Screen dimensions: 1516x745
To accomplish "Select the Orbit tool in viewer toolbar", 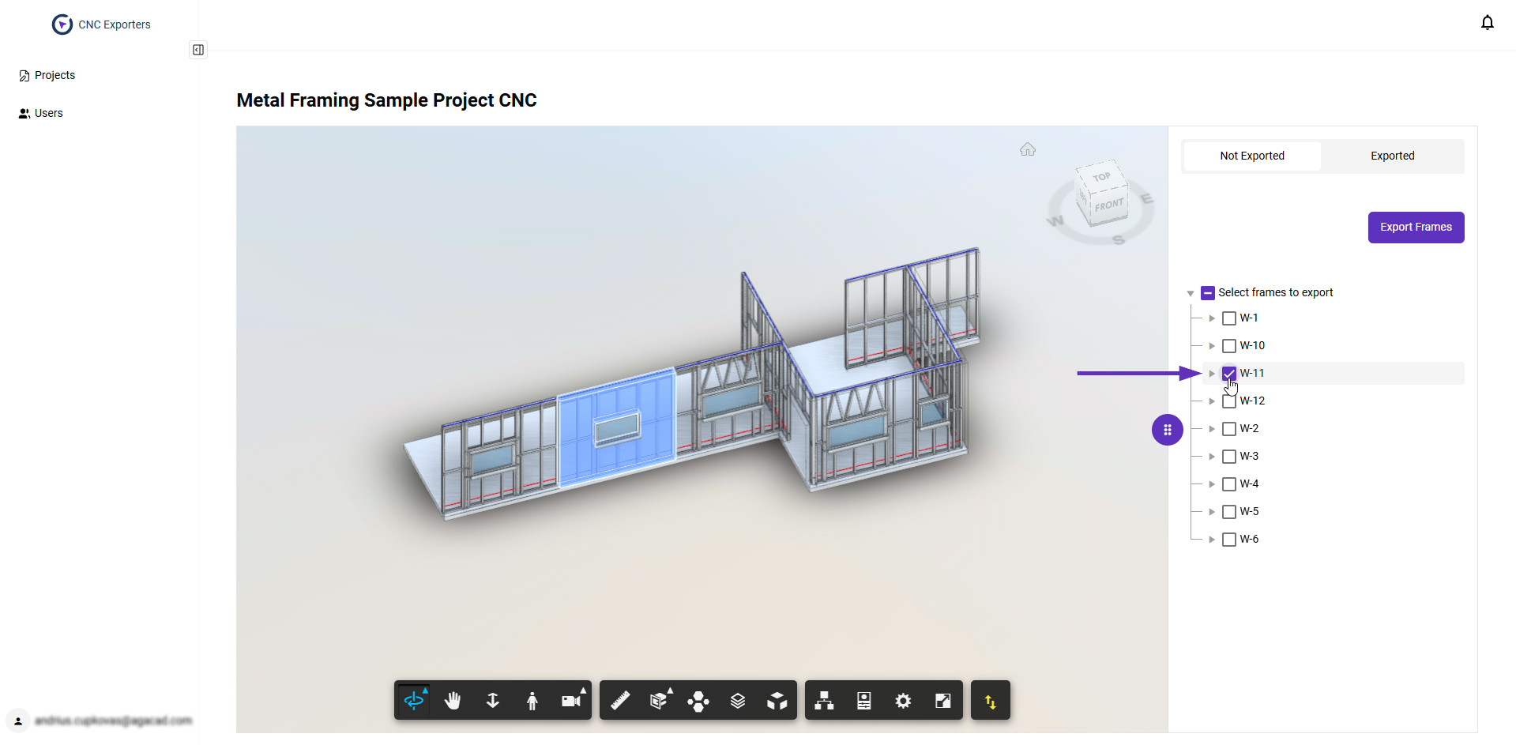I will click(x=414, y=701).
